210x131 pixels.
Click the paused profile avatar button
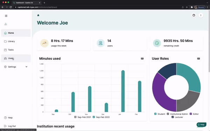[x=199, y=7]
